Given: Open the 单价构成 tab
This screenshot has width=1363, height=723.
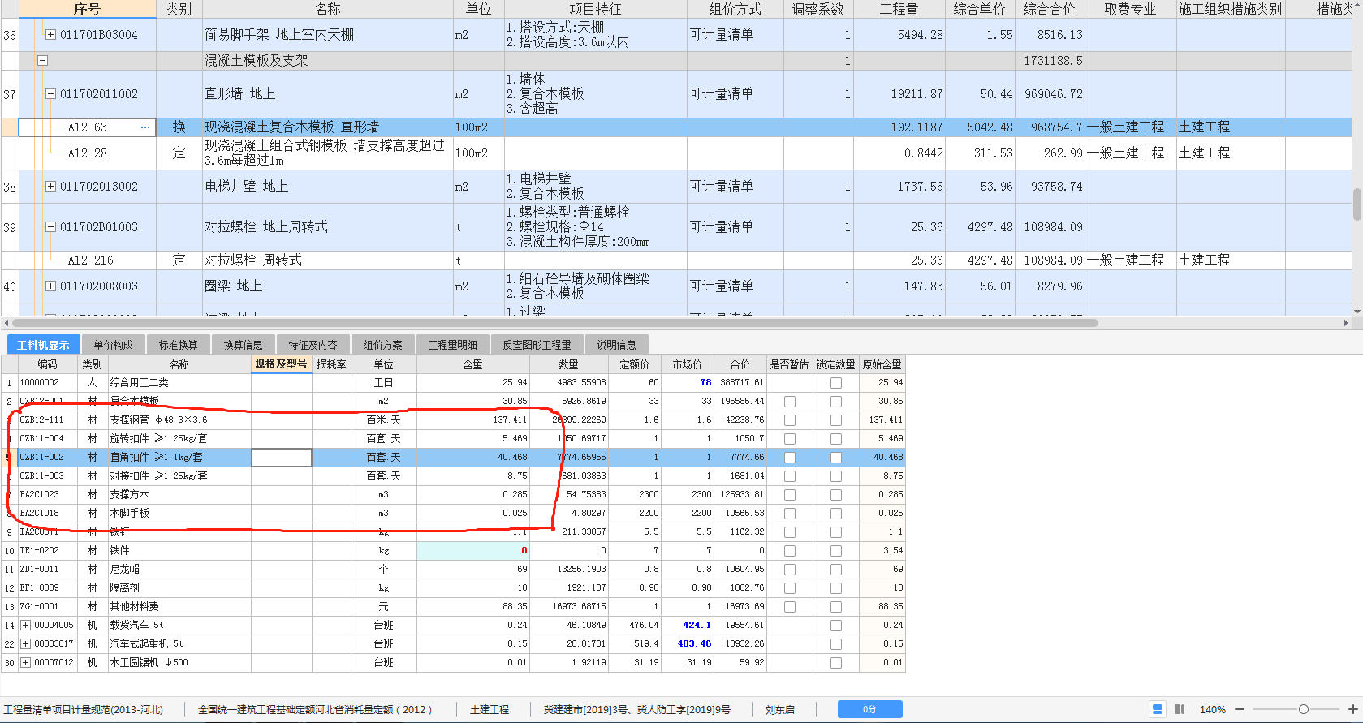Looking at the screenshot, I should click(x=113, y=345).
